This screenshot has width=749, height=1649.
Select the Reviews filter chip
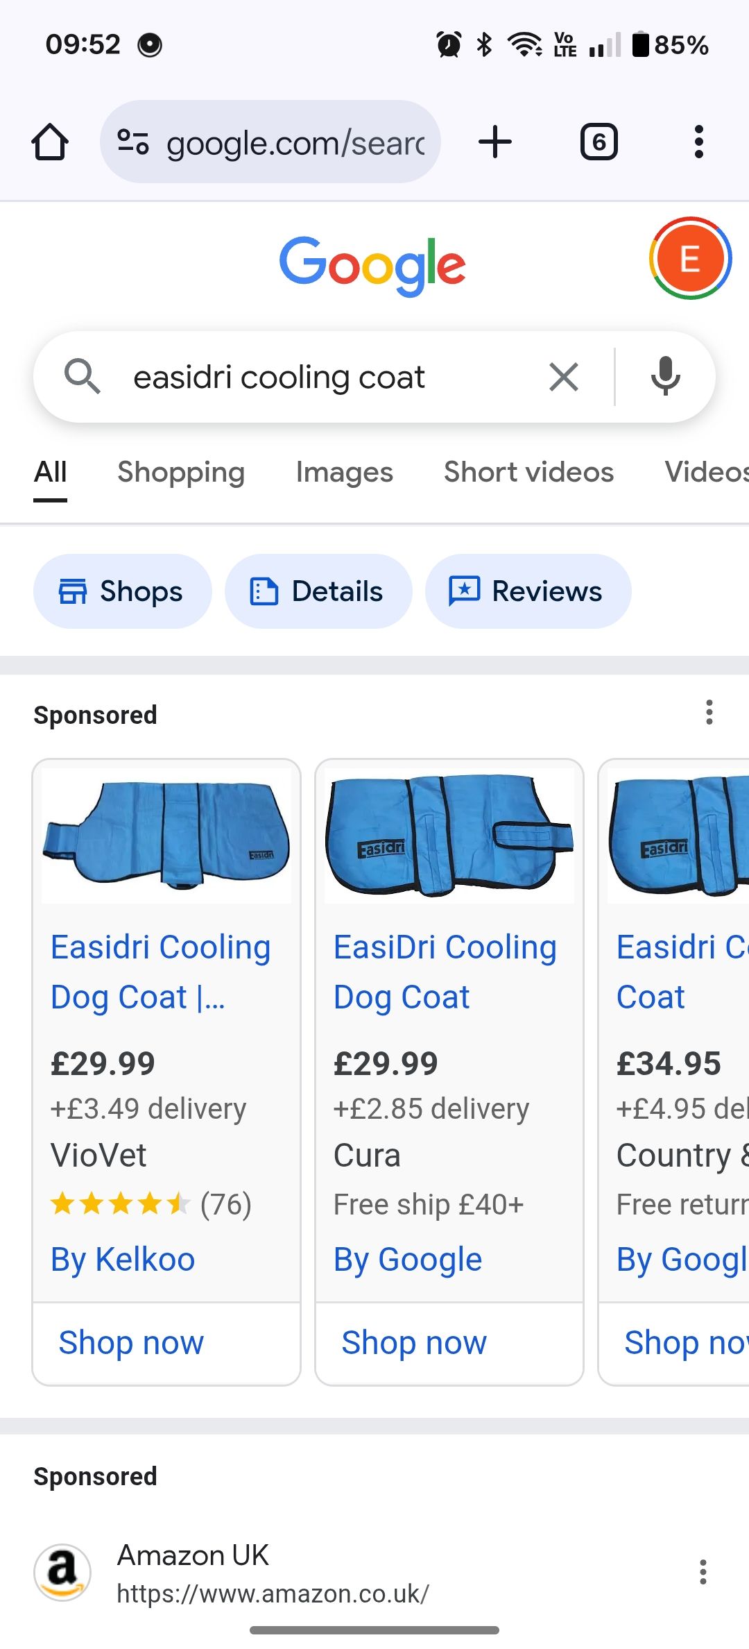click(528, 591)
